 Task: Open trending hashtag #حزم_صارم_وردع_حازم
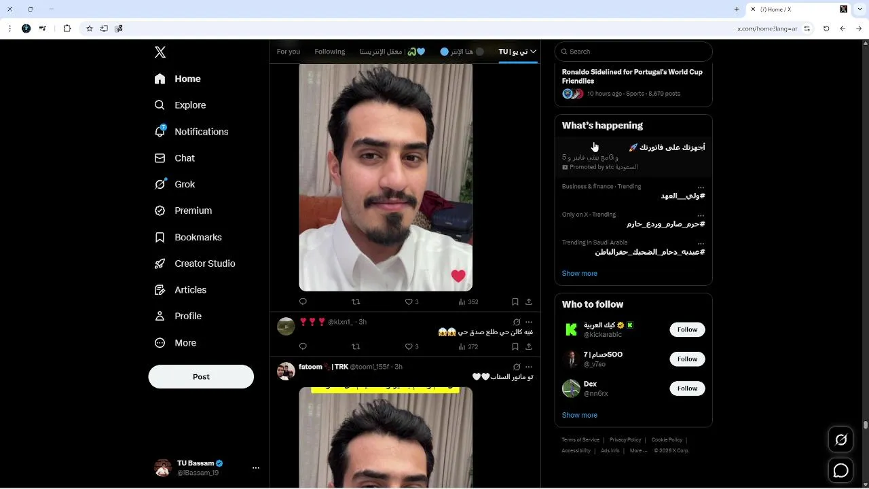[x=665, y=224]
